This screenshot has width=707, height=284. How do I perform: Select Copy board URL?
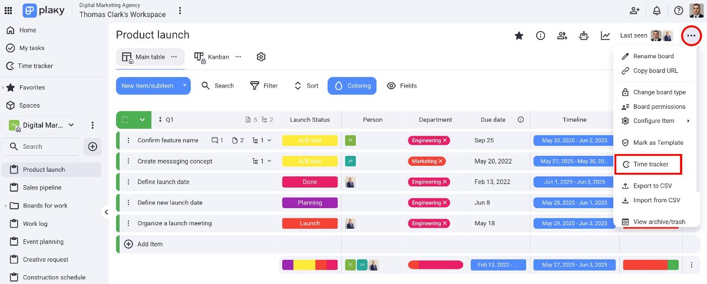click(x=655, y=71)
